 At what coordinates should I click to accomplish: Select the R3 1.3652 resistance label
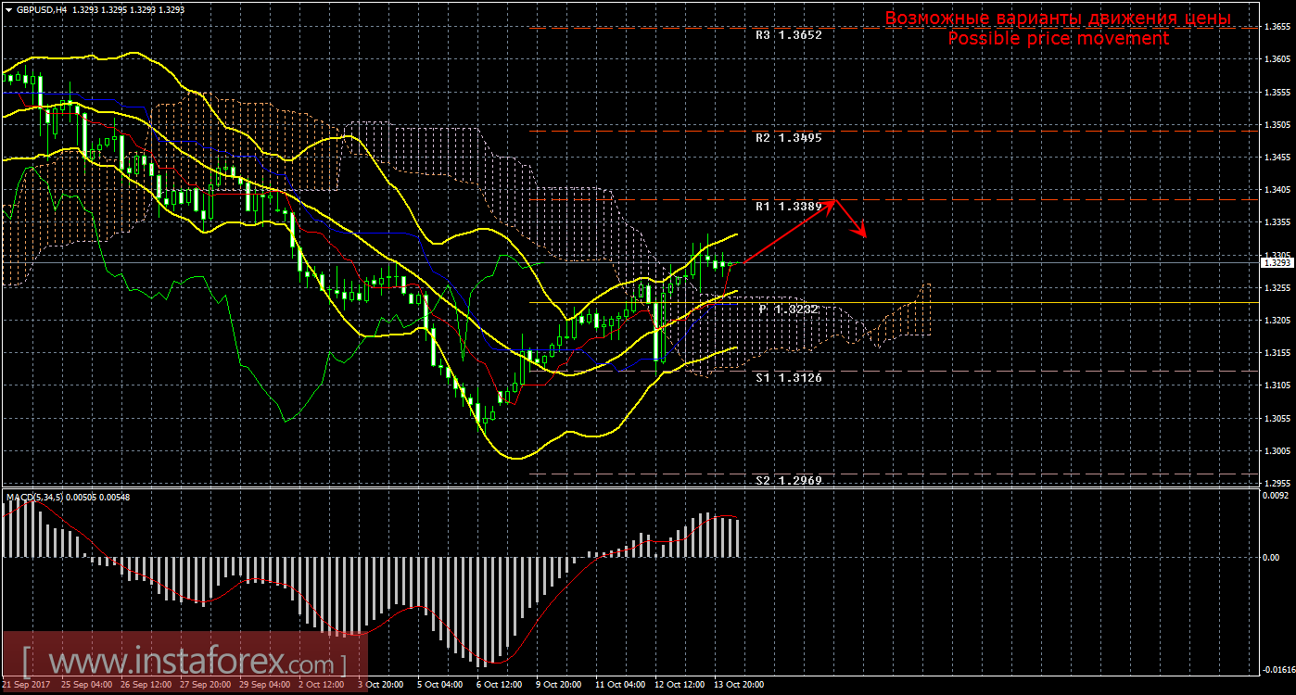(788, 35)
